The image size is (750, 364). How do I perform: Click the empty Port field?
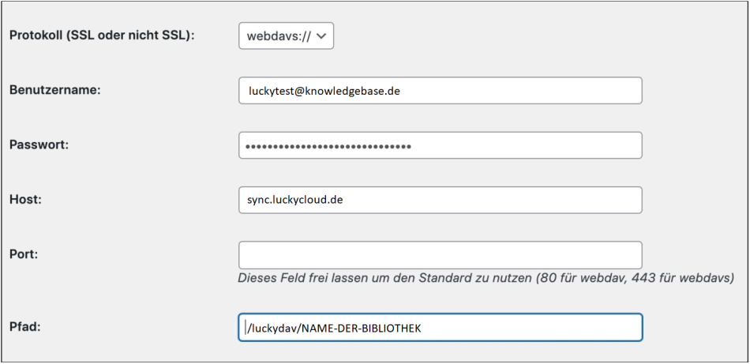[x=440, y=255]
